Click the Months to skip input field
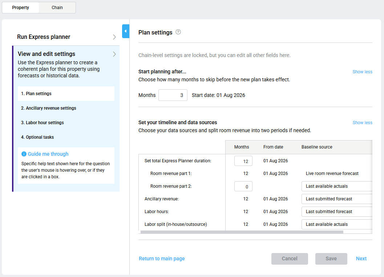The height and width of the screenshot is (277, 384). [x=173, y=95]
